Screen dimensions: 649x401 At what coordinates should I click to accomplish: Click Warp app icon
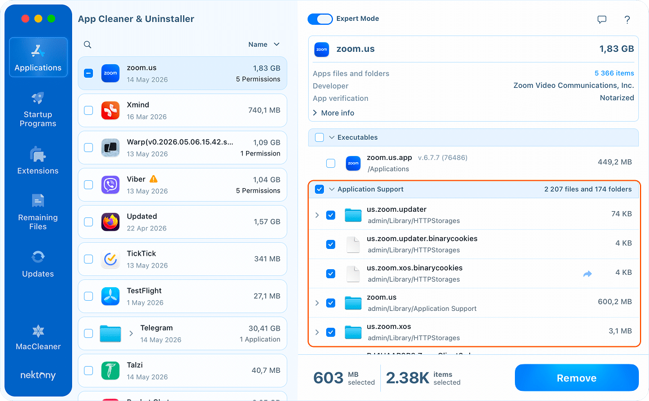click(110, 148)
